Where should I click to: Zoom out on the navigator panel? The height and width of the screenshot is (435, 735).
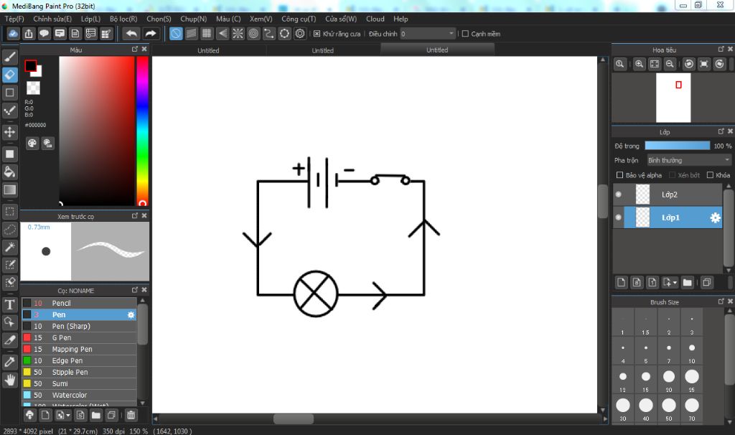[670, 64]
